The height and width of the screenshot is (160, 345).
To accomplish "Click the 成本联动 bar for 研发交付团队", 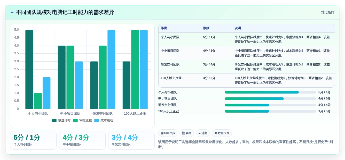I will [x=111, y=69].
